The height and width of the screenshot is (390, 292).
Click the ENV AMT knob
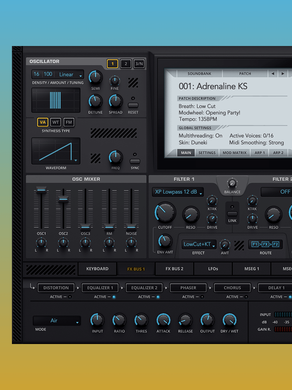[x=165, y=241]
